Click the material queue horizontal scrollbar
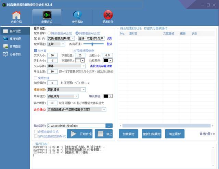The image size is (219, 169). [167, 126]
